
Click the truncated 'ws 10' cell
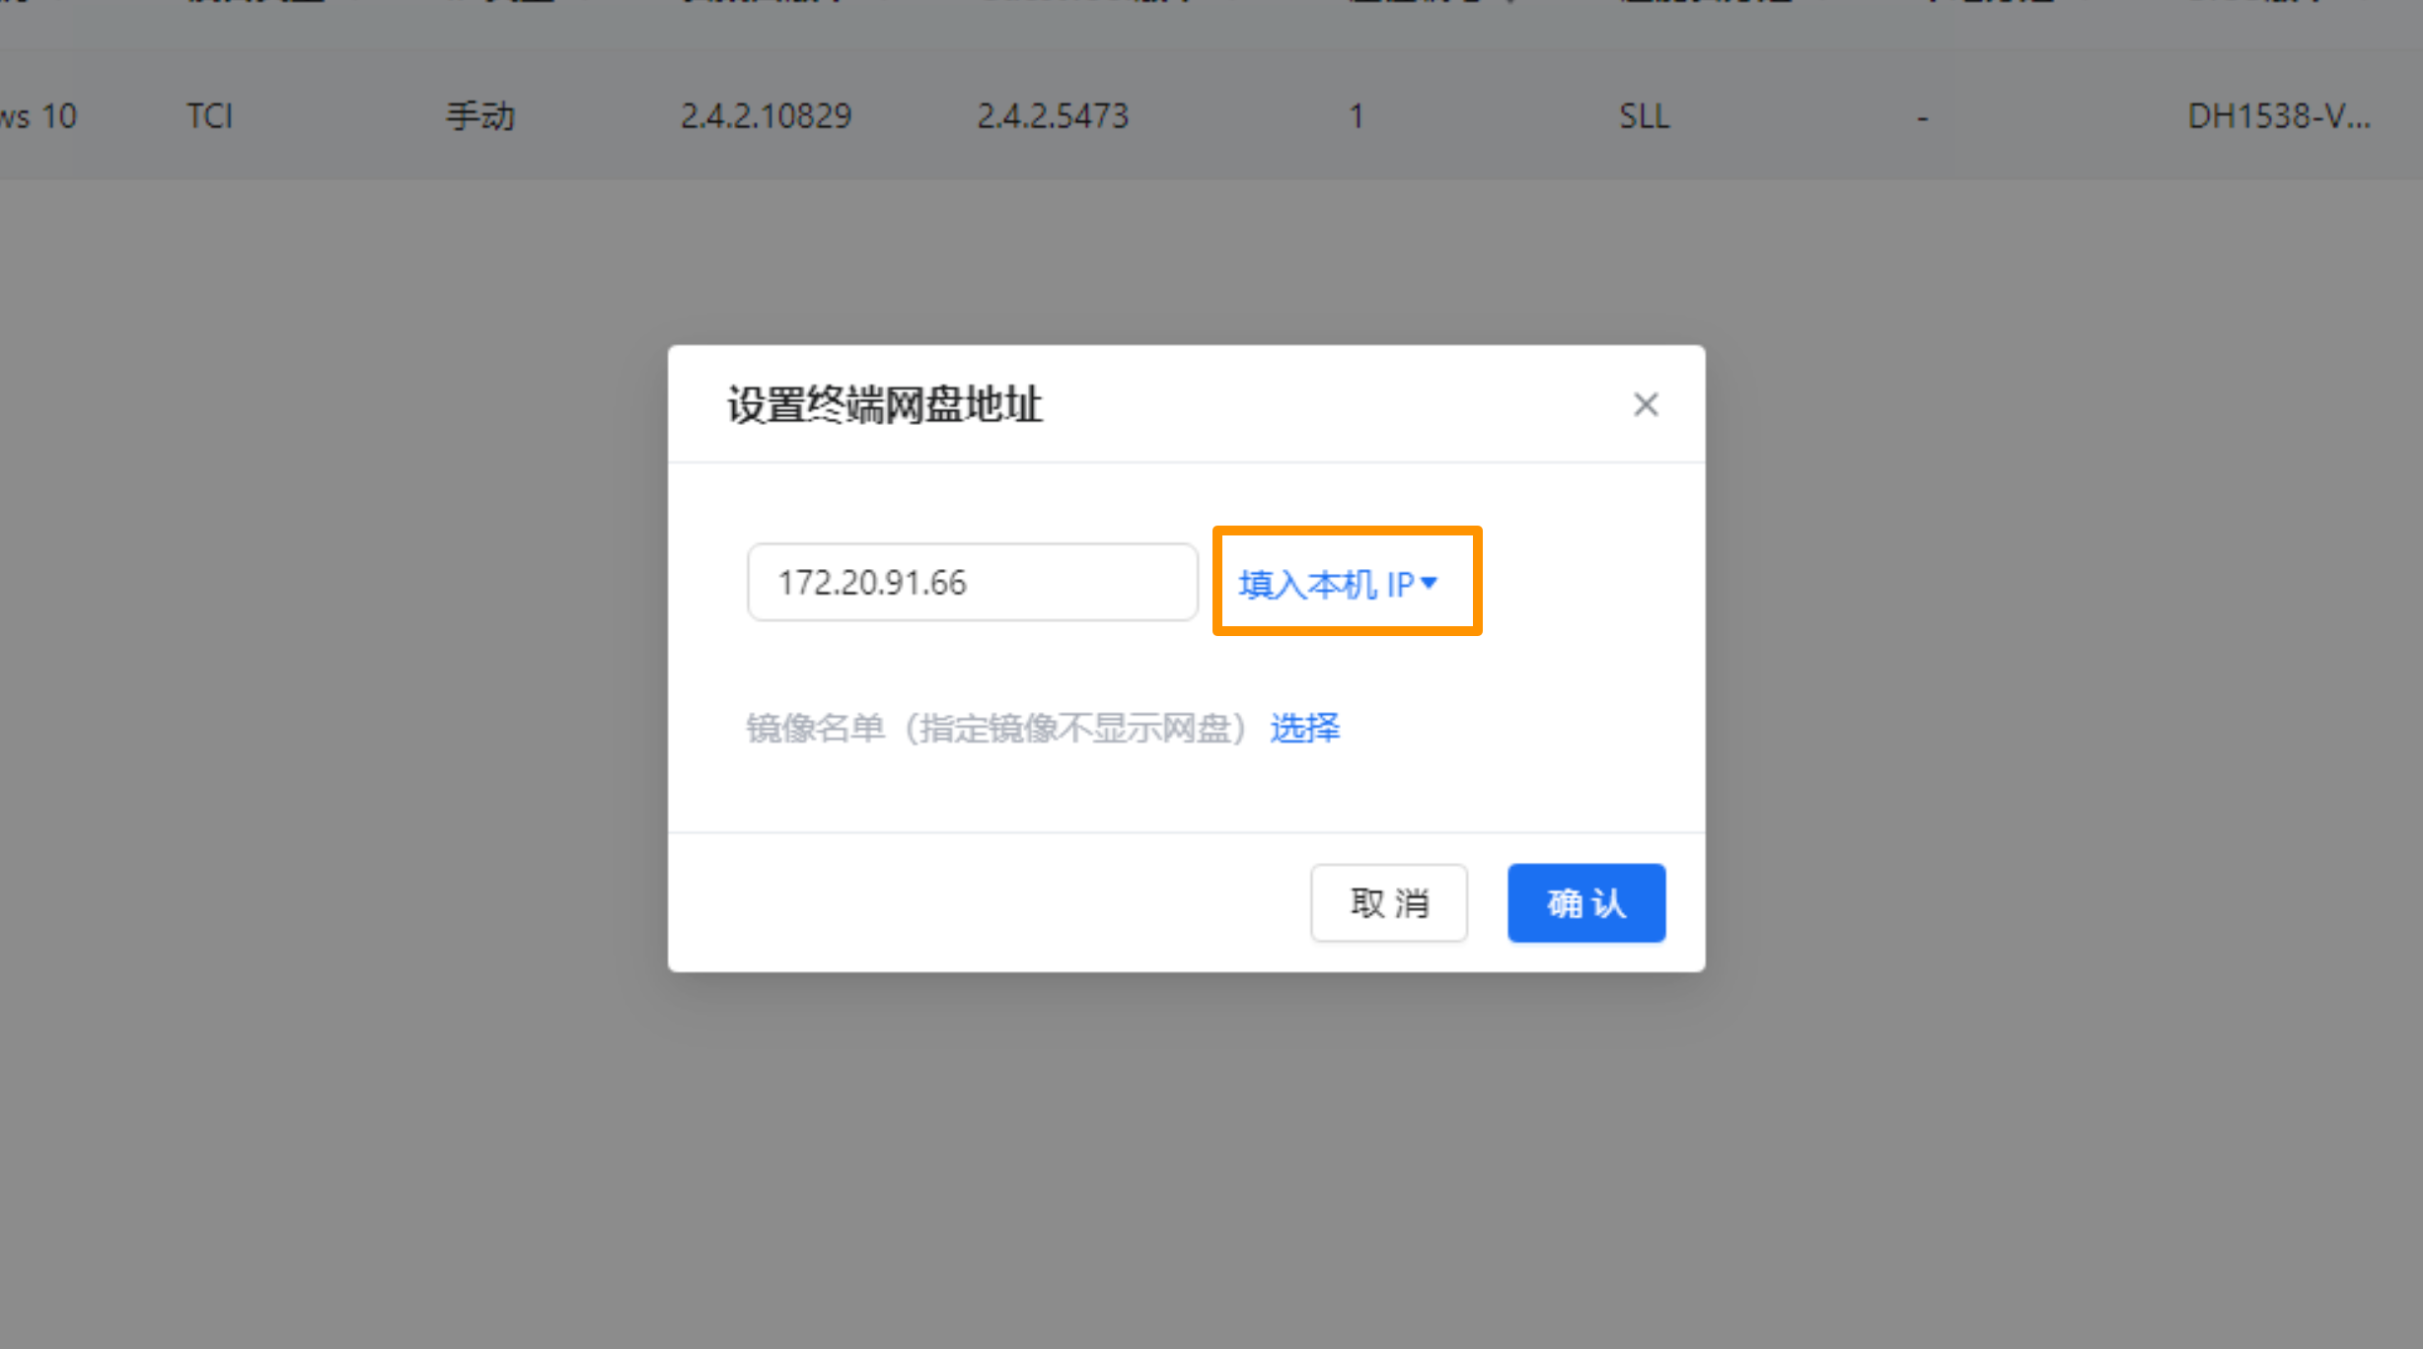pyautogui.click(x=39, y=116)
